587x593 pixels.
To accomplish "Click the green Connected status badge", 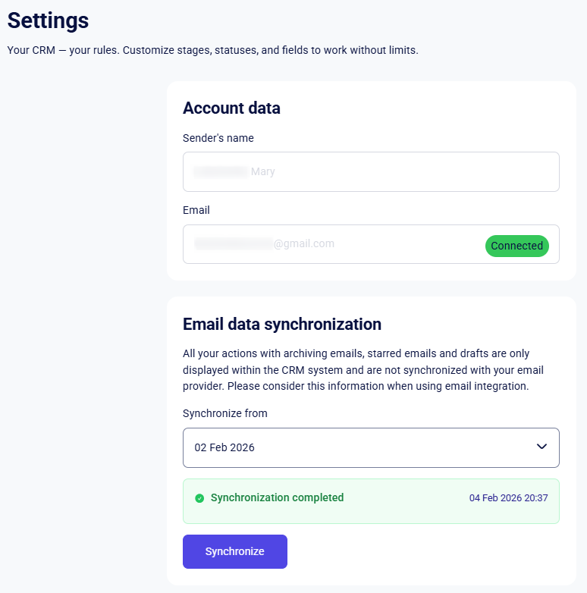I will tap(516, 246).
